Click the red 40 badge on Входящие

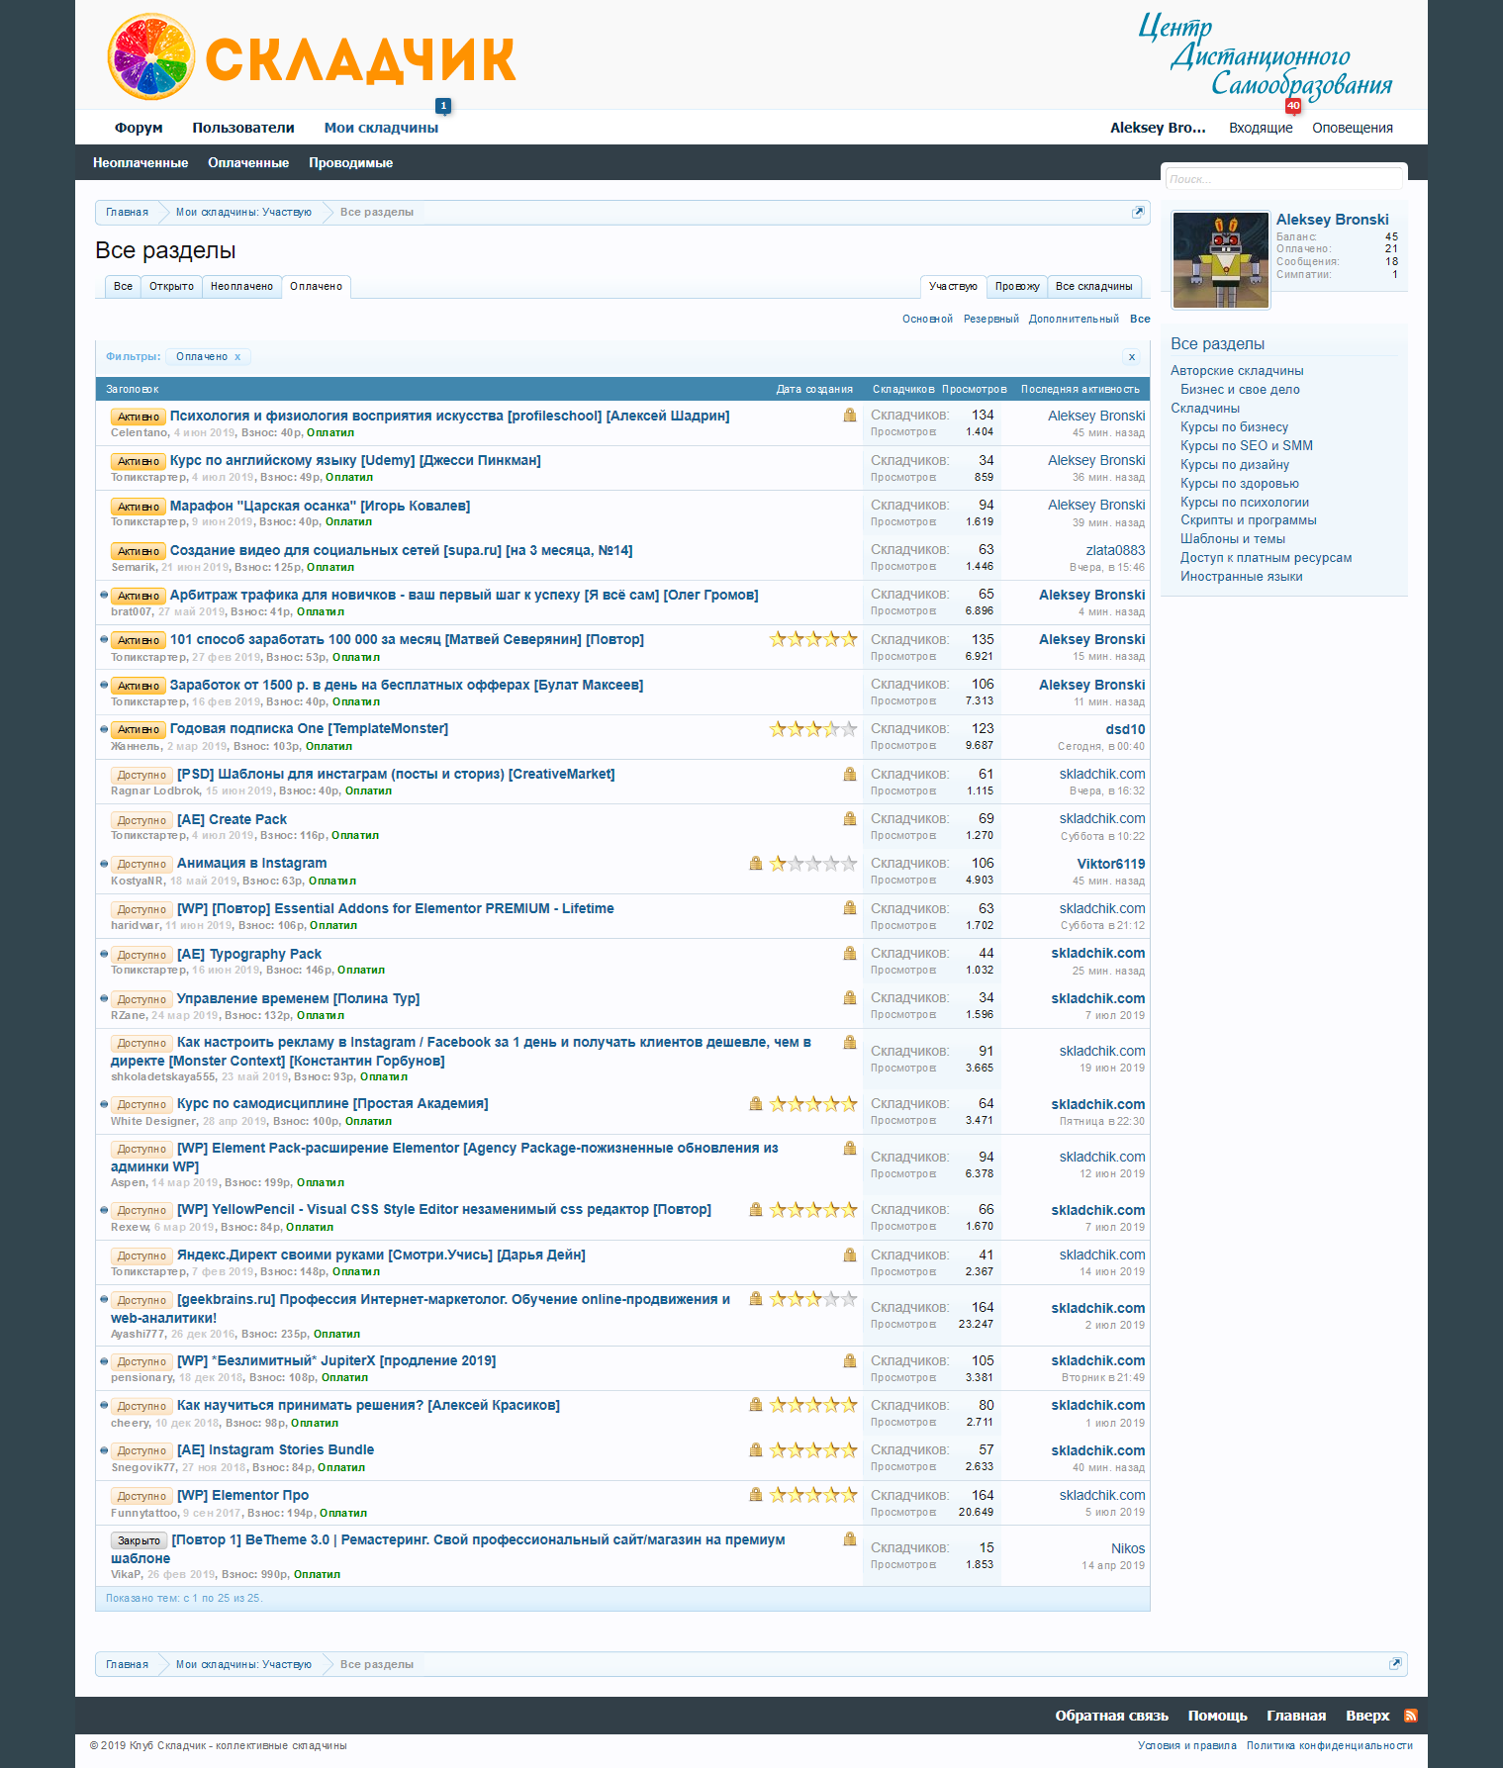point(1293,106)
